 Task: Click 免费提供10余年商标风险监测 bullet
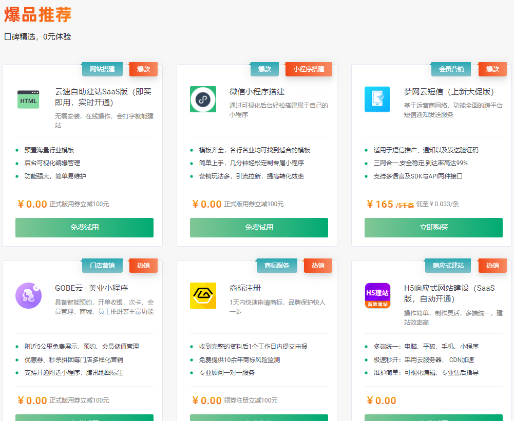[240, 360]
